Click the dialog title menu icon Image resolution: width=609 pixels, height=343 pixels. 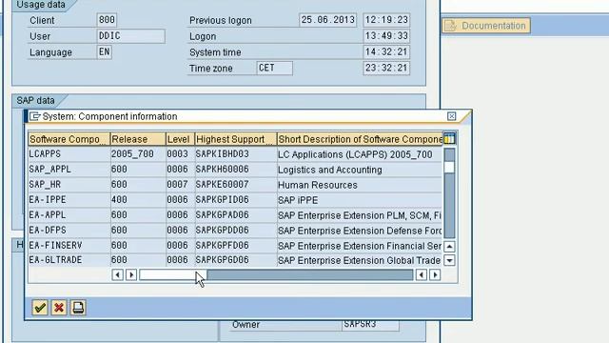coord(35,116)
